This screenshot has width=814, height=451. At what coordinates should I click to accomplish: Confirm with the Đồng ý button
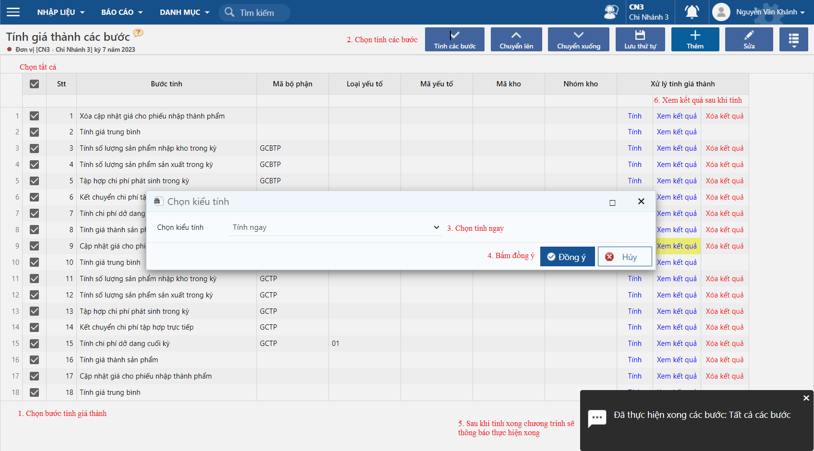(x=567, y=257)
